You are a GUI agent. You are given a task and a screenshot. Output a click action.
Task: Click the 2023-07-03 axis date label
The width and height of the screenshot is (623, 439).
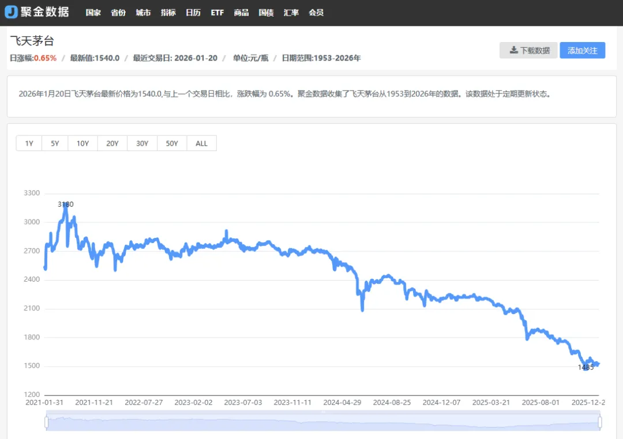pyautogui.click(x=243, y=403)
